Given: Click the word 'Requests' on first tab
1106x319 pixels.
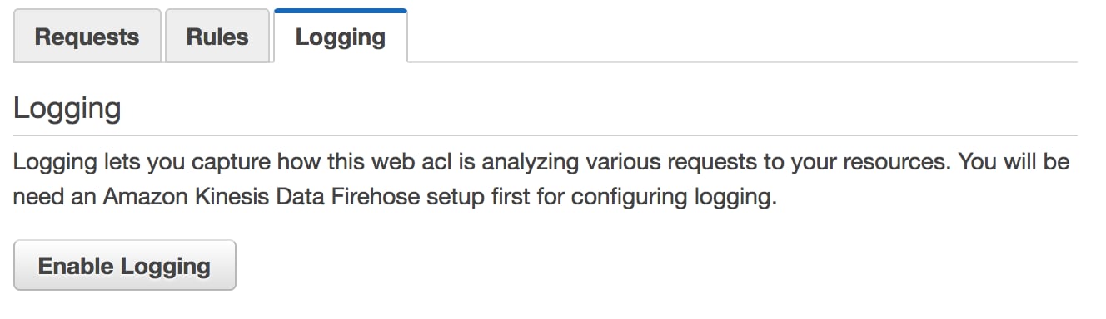Looking at the screenshot, I should point(87,37).
